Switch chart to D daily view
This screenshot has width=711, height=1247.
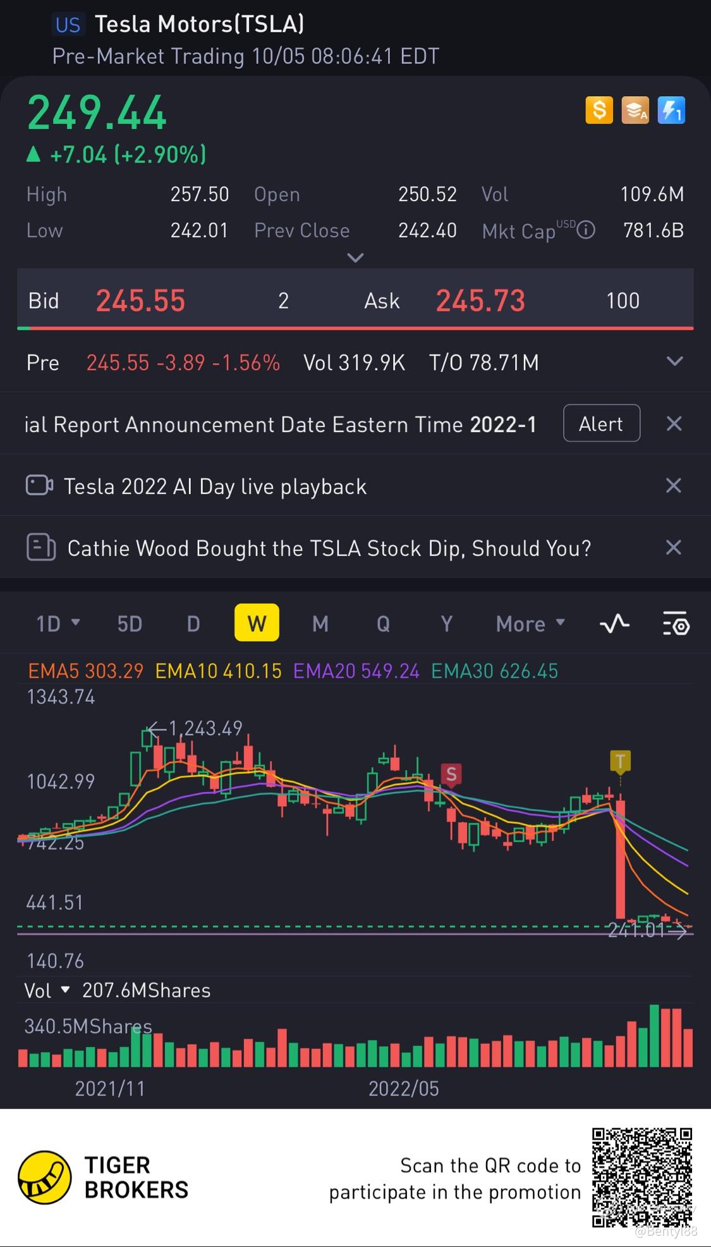click(x=193, y=624)
